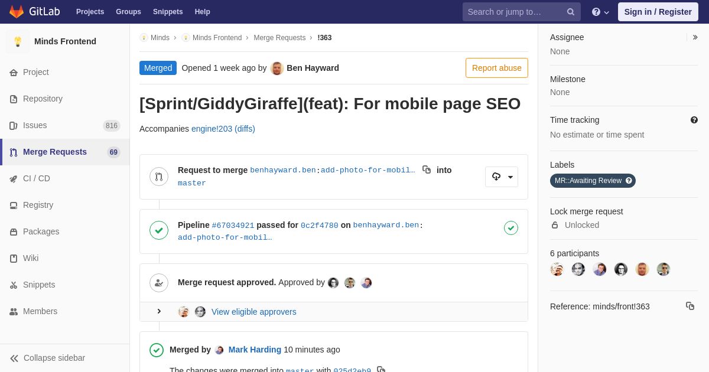Click the collapse sidebar double-chevron icon
Viewport: 709px width, 372px height.
click(x=14, y=358)
